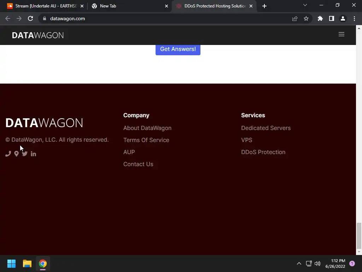Show hidden system tray icons
Image resolution: width=362 pixels, height=272 pixels.
pyautogui.click(x=299, y=263)
